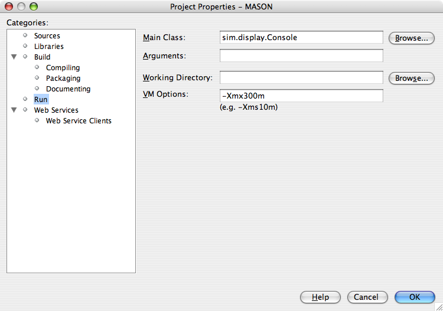
Task: Select the Run category
Action: tap(41, 100)
